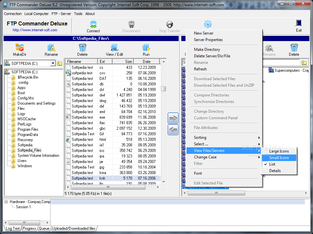Image resolution: width=313 pixels, height=234 pixels.
Task: Switch to the Queue tab
Action: click(44, 228)
